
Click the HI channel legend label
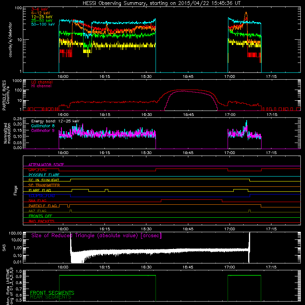(41, 86)
